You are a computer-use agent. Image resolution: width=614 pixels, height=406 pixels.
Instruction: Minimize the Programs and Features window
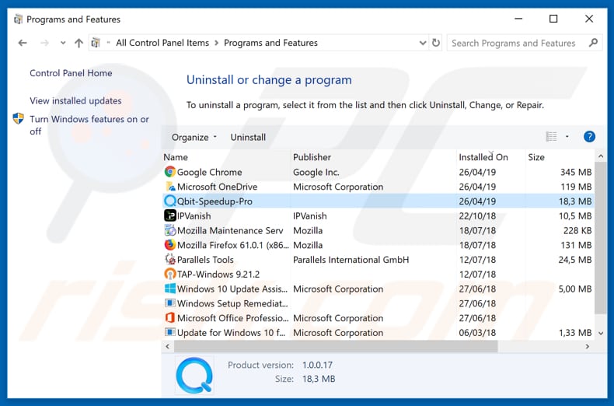coord(518,19)
